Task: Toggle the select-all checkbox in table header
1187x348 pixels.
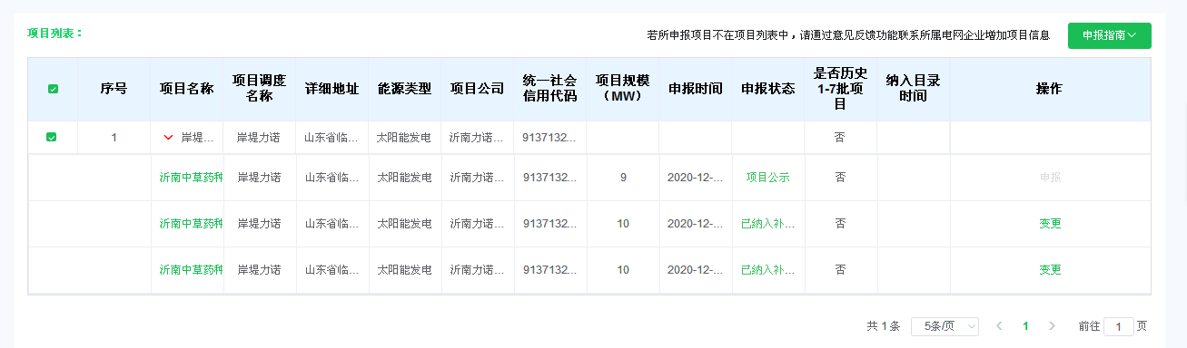Action: (x=53, y=89)
